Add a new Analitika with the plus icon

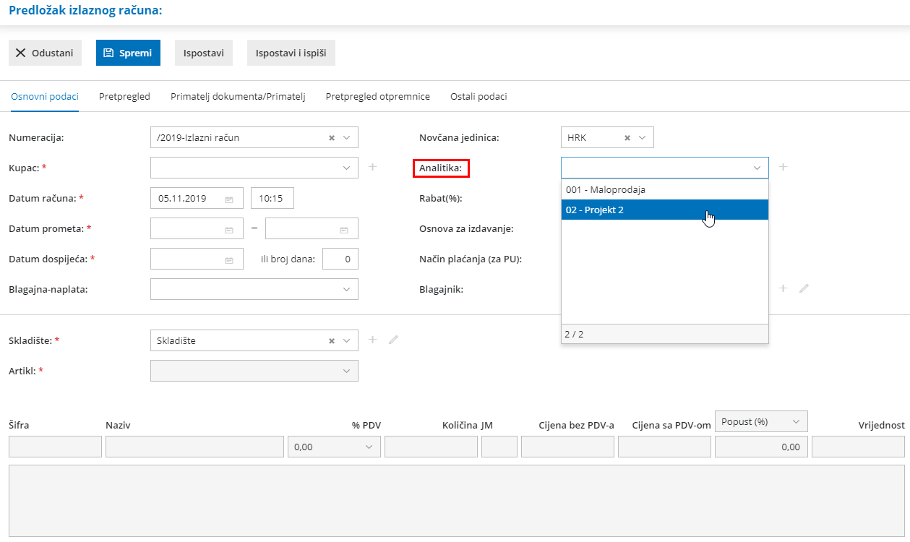[783, 167]
